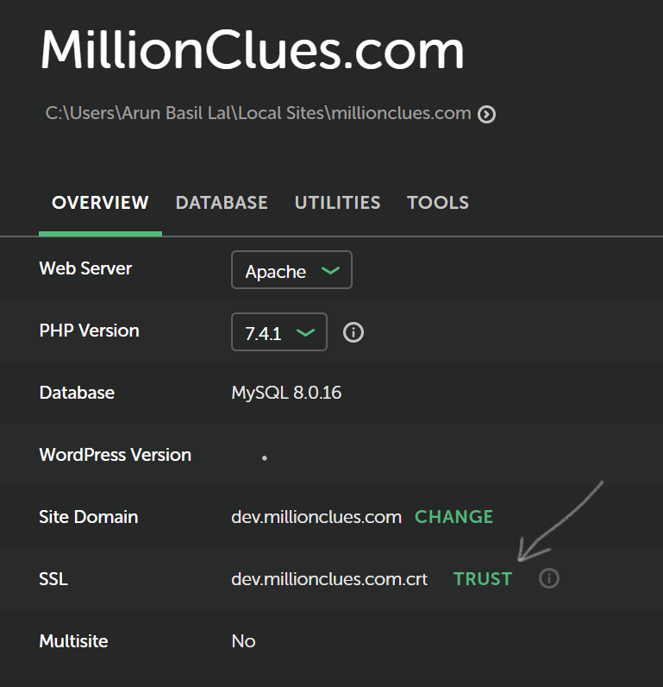663x687 pixels.
Task: Click CHANGE next to the site domain
Action: [453, 517]
